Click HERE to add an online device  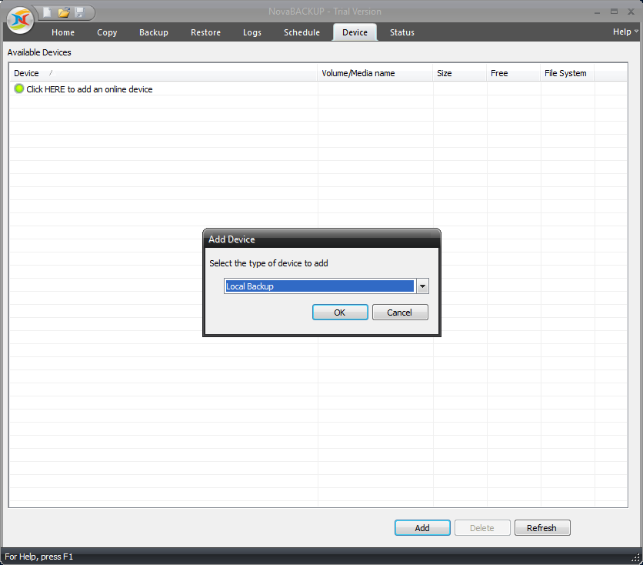point(89,89)
